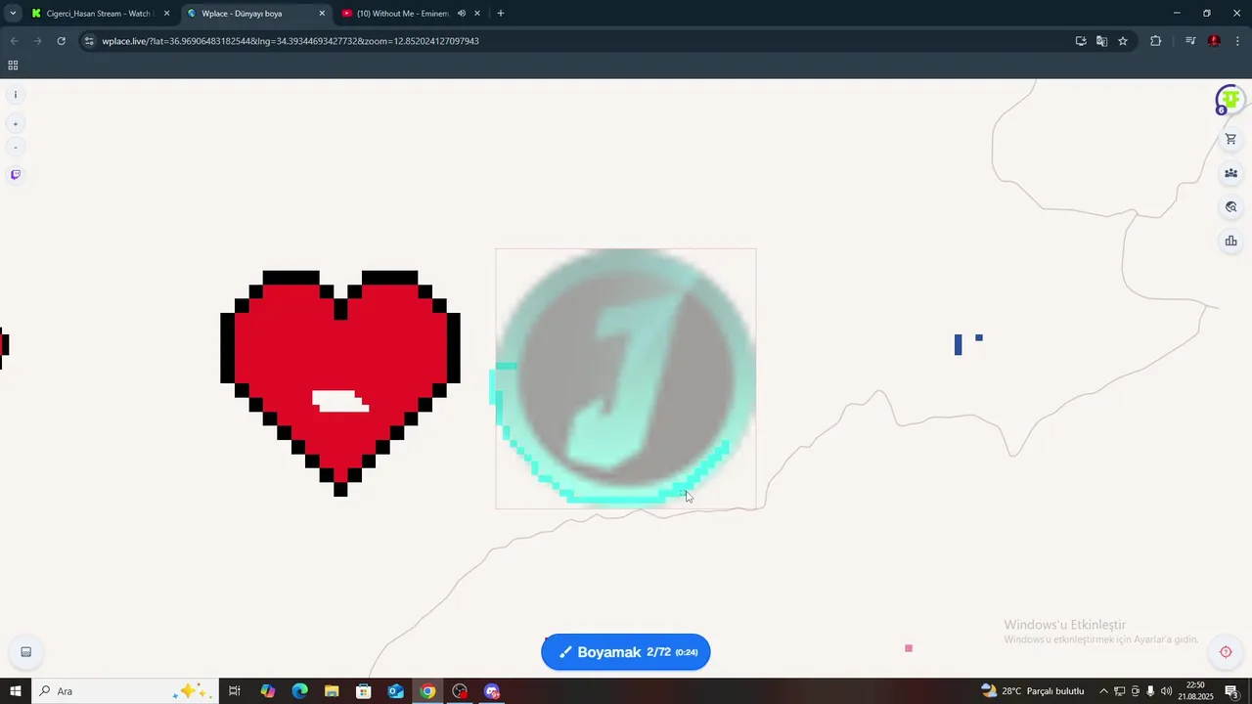Open the Chrome three-dot menu
Image resolution: width=1252 pixels, height=704 pixels.
(x=1238, y=41)
